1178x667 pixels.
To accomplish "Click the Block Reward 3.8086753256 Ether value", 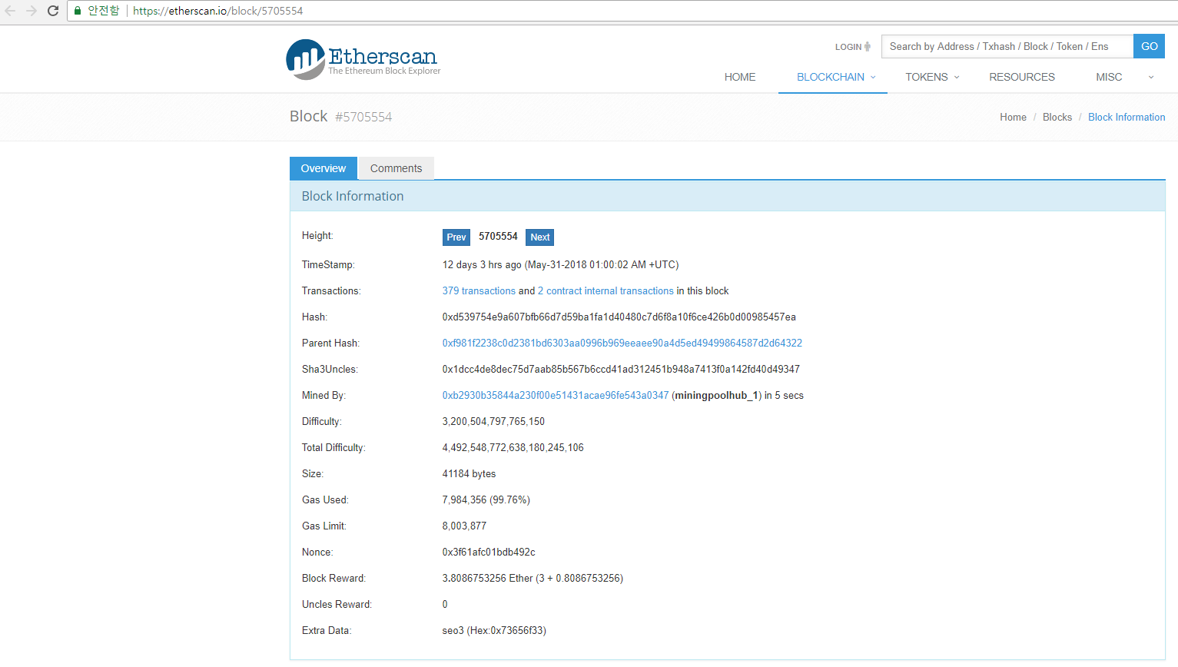I will pyautogui.click(x=533, y=579).
